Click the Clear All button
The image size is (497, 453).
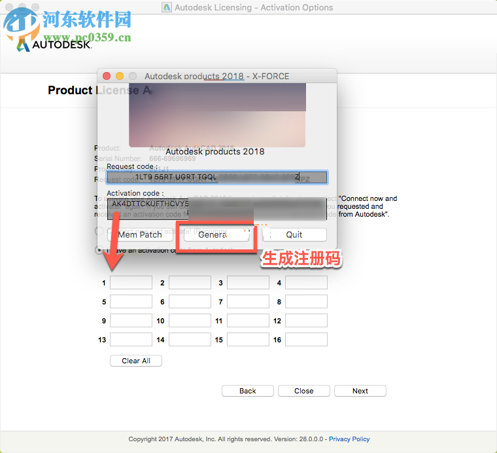tap(136, 361)
